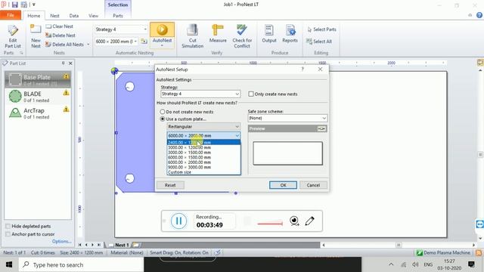Click Select Parts in Editing group
This screenshot has height=272, width=484.
click(x=321, y=29)
